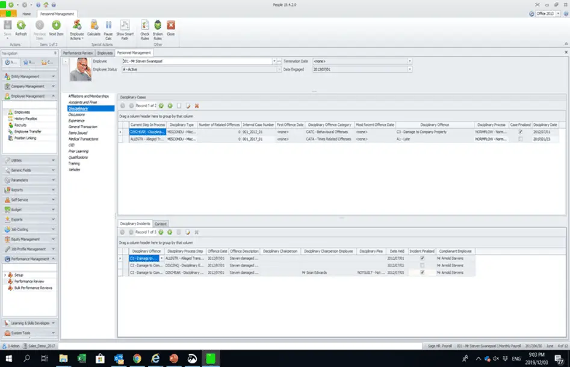Open the Employee Status dropdown
This screenshot has width=570, height=367.
(279, 69)
